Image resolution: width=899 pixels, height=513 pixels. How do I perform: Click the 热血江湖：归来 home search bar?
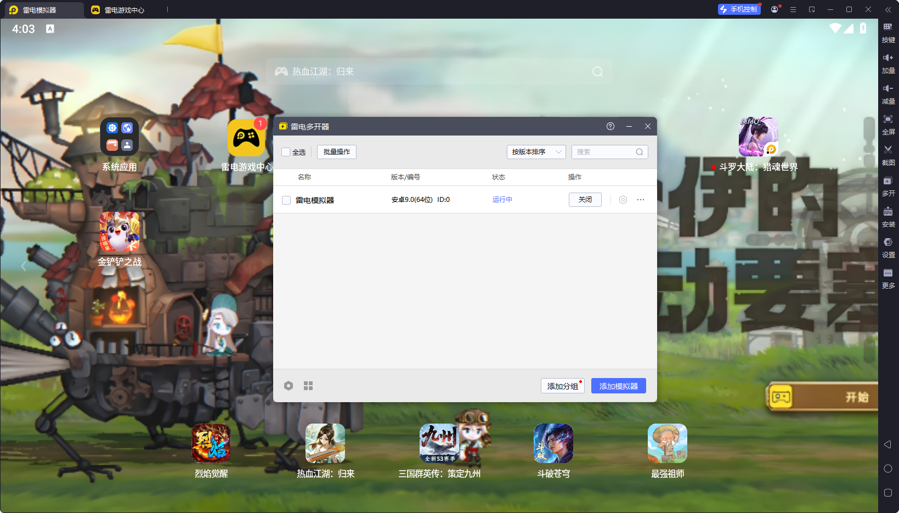[439, 71]
